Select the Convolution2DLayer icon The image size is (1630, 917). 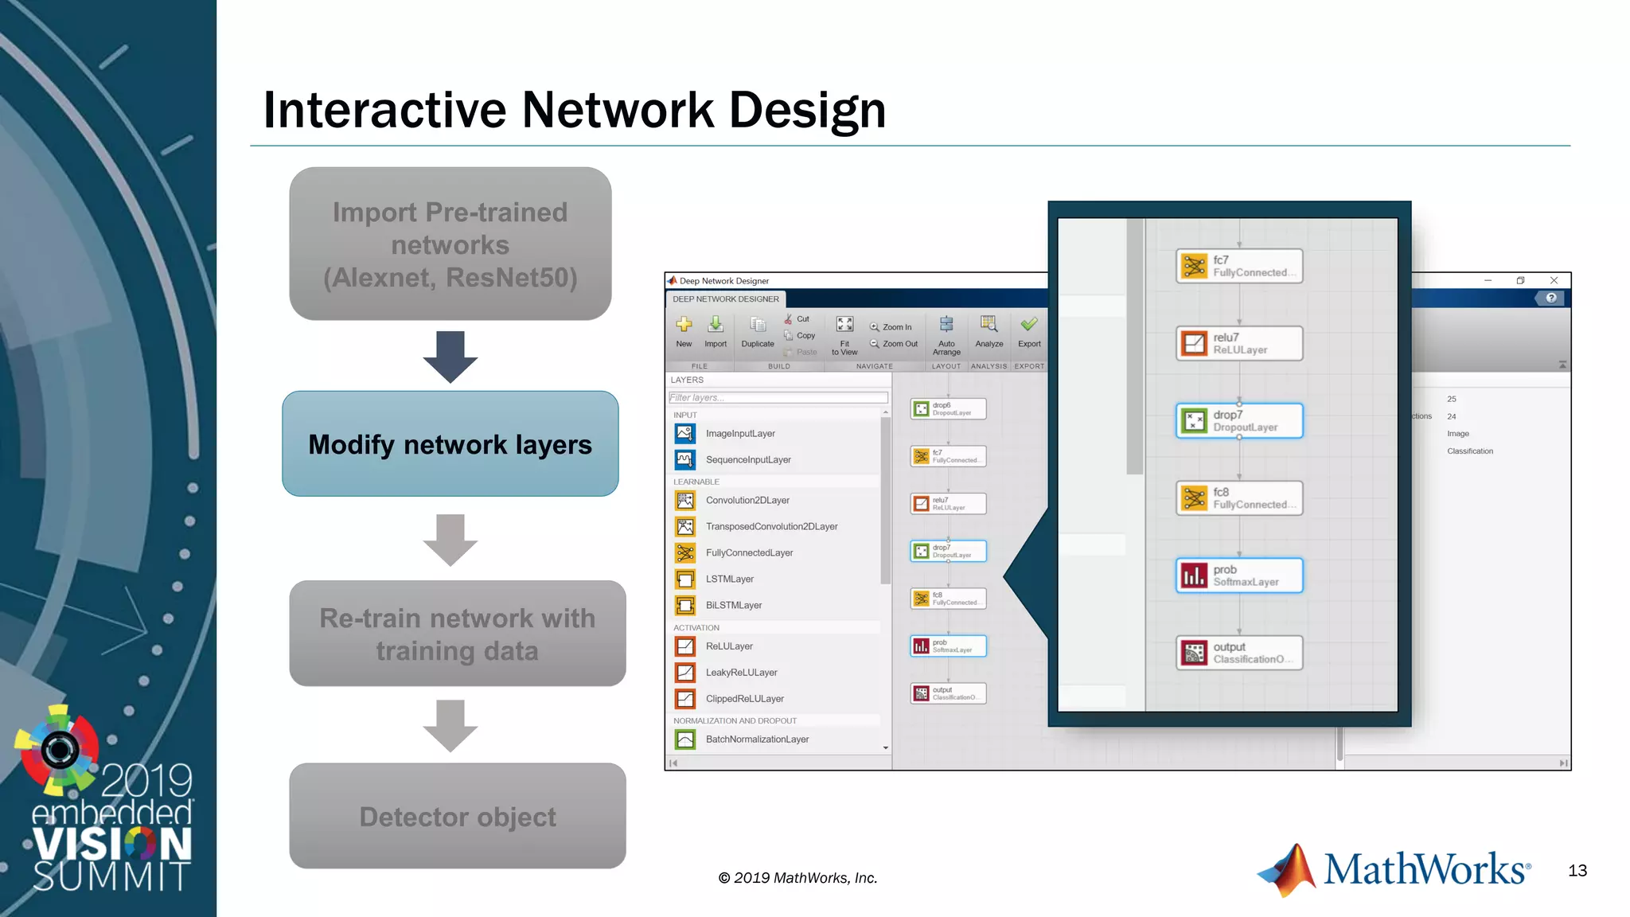pyautogui.click(x=685, y=501)
